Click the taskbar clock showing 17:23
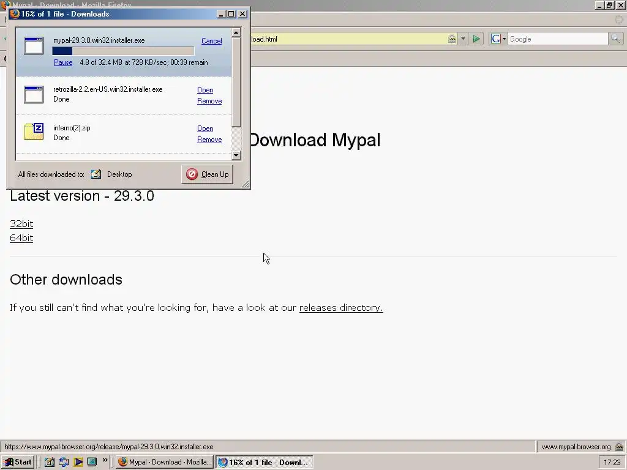The height and width of the screenshot is (470, 627). click(612, 463)
